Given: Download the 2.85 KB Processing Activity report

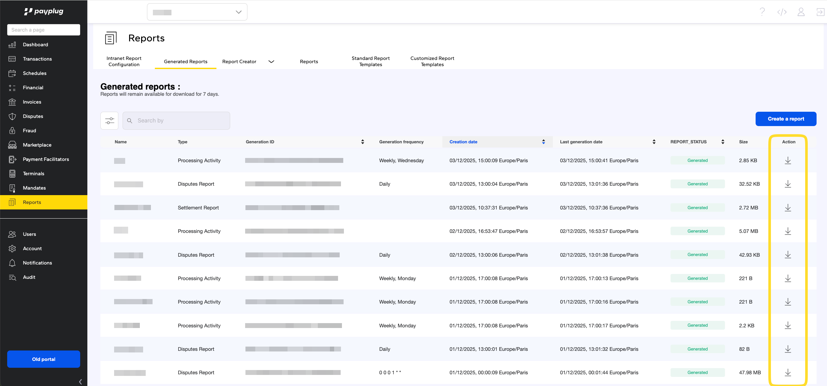Looking at the screenshot, I should tap(788, 160).
